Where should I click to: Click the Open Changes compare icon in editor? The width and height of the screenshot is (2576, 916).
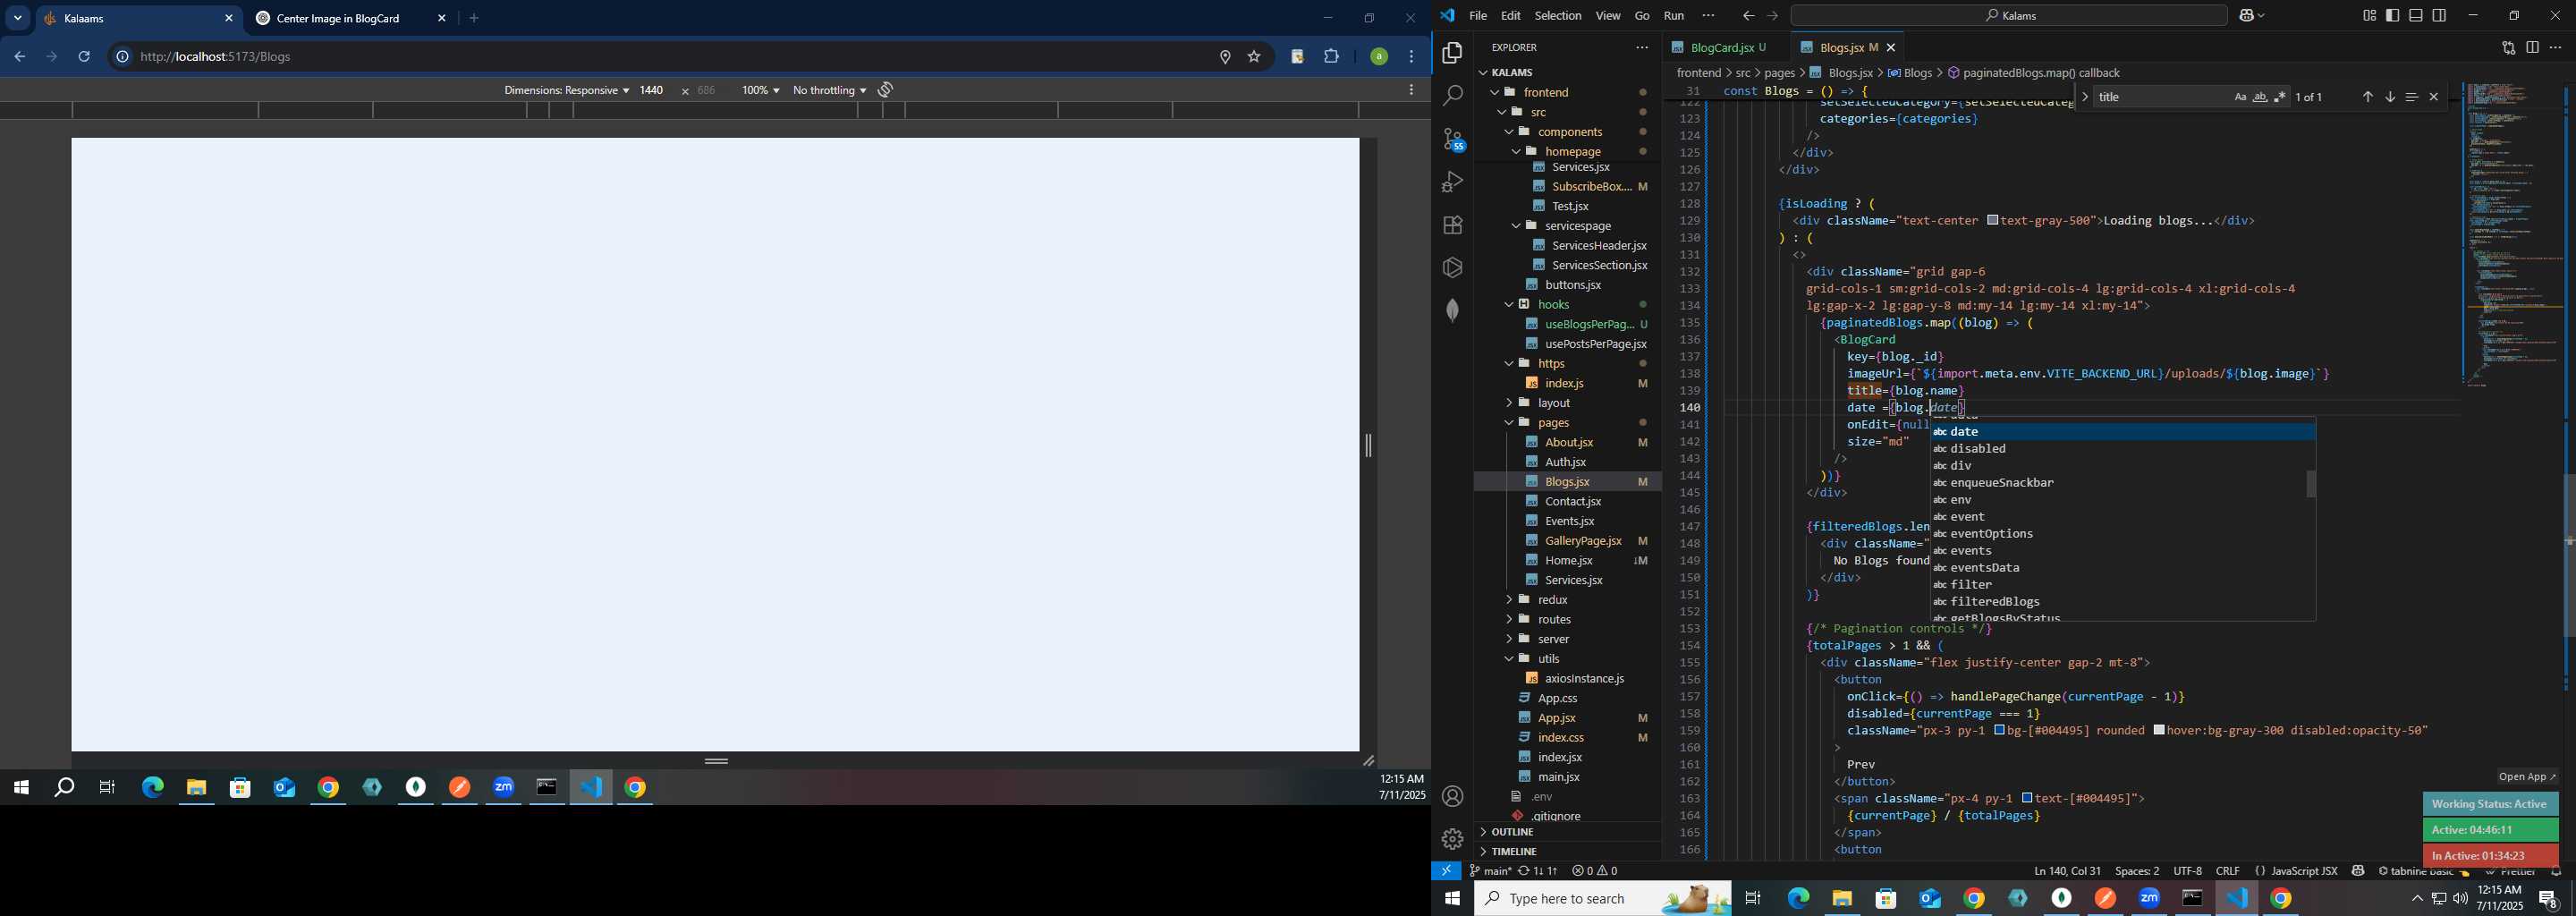click(2508, 48)
